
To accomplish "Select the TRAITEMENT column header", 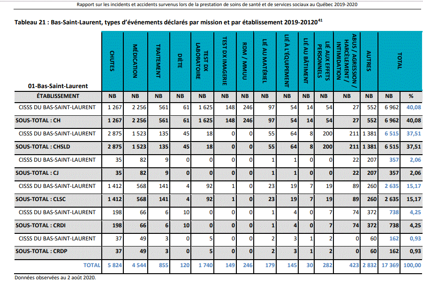I will (158, 61).
